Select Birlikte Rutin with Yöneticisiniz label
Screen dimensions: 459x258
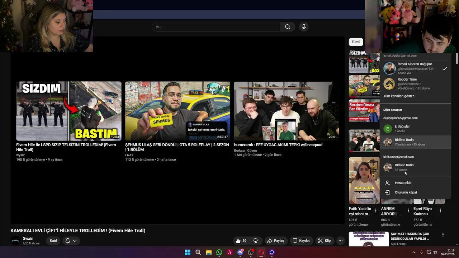coord(415,142)
